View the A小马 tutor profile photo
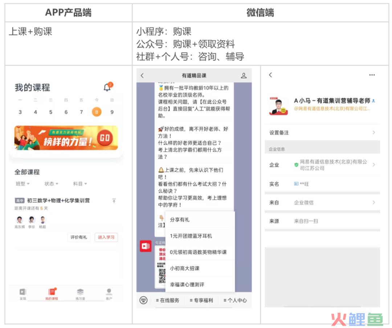The width and height of the screenshot is (392, 328). 278,106
